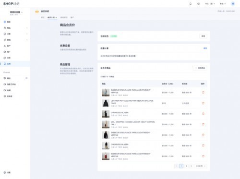Delete the LEATHER PET COLLARS product row
240x179 pixels.
pyautogui.click(x=203, y=103)
